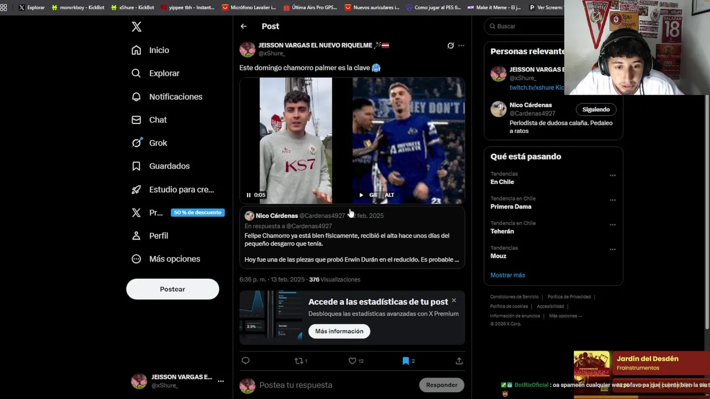Image resolution: width=710 pixels, height=399 pixels.
Task: Click the 6:36 p. m. 13 feb. 2025 timestamp
Action: click(x=272, y=280)
